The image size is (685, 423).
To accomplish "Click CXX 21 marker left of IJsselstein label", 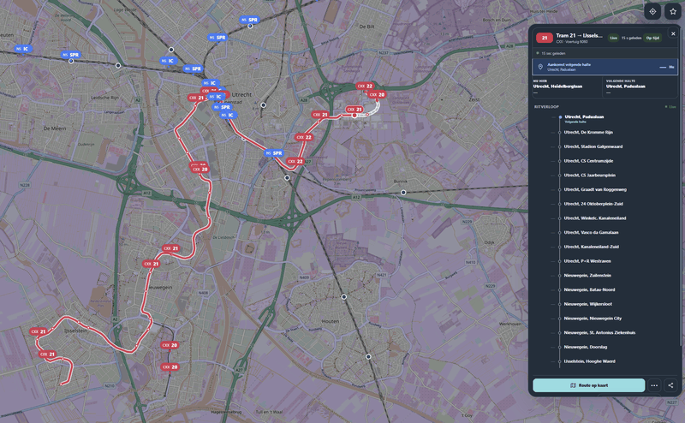I will (39, 331).
